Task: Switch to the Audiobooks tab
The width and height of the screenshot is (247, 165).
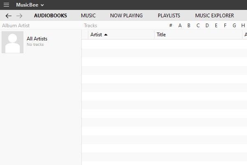Action: click(x=51, y=16)
